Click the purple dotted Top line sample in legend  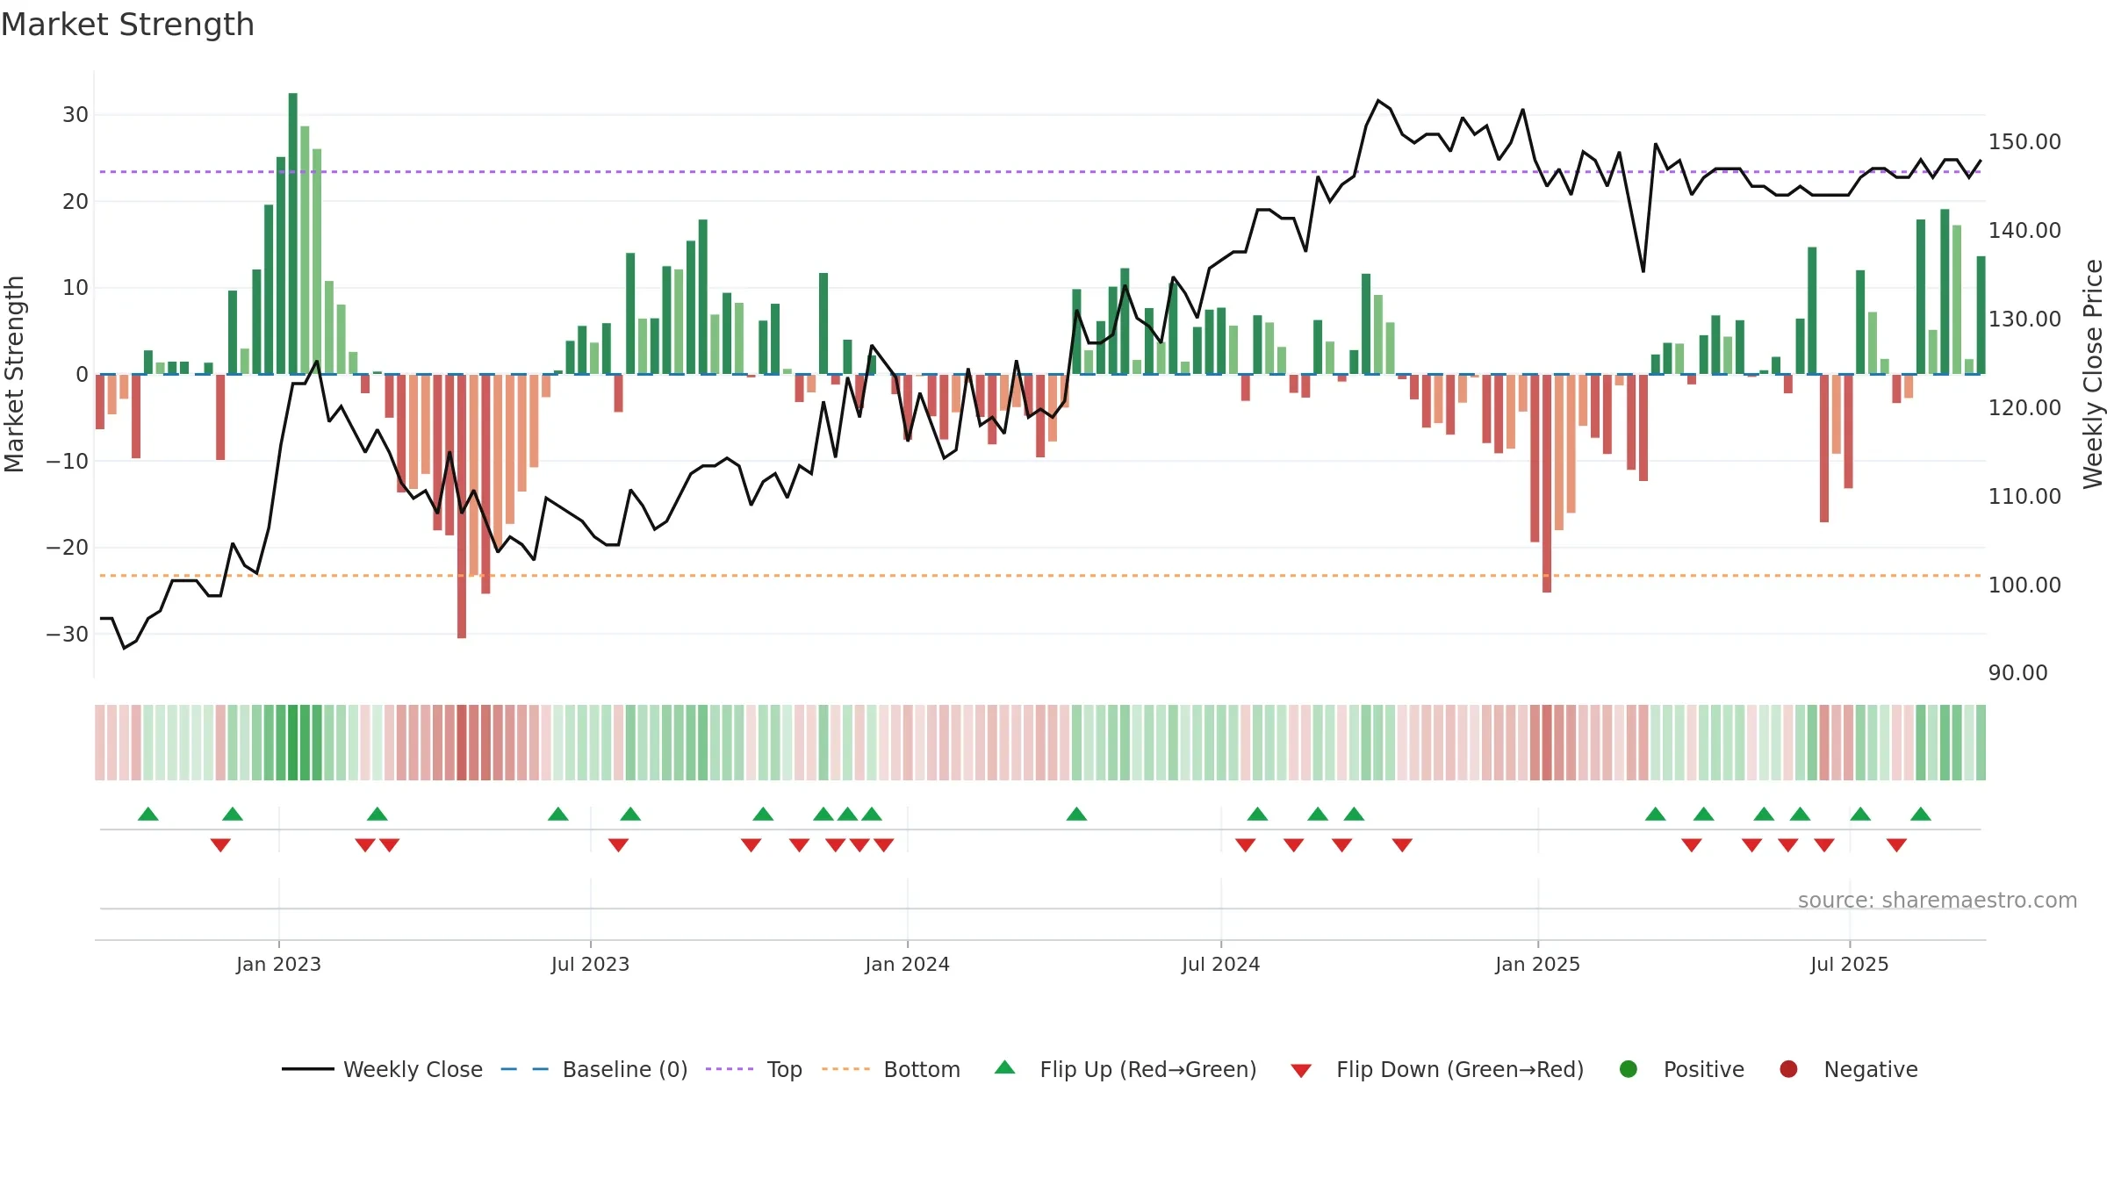[x=730, y=1069]
